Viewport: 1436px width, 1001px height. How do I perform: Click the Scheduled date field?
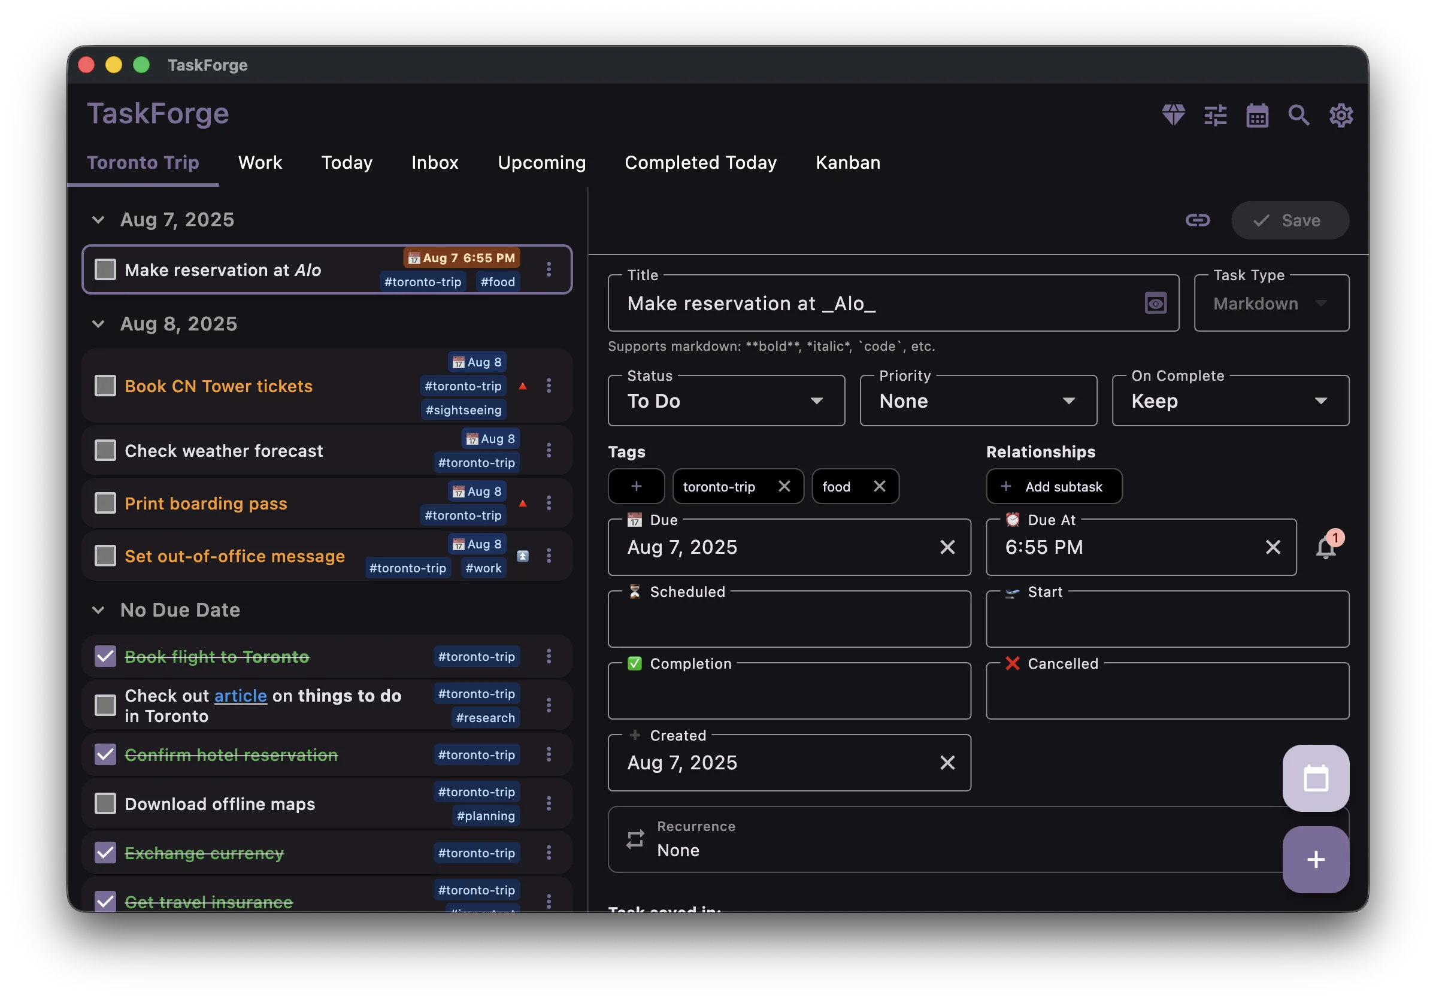[789, 620]
